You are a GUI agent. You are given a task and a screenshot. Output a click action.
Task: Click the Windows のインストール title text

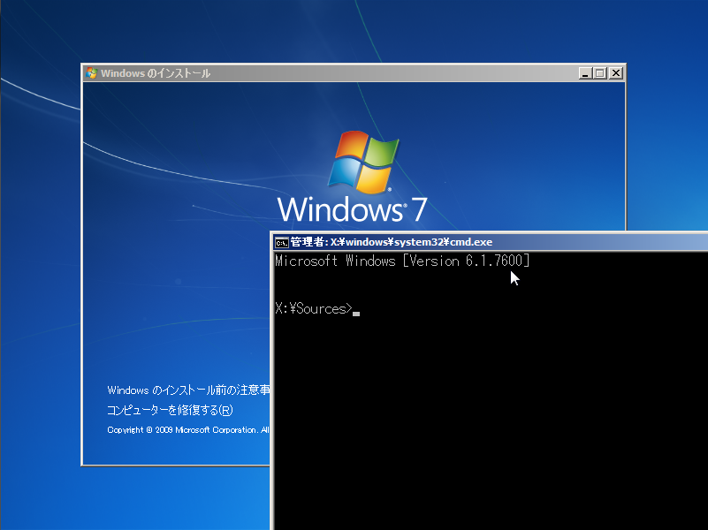pyautogui.click(x=156, y=73)
